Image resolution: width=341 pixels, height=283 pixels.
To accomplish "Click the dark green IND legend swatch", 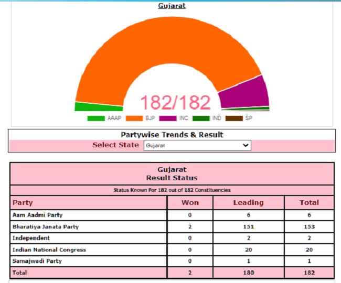I will (201, 118).
